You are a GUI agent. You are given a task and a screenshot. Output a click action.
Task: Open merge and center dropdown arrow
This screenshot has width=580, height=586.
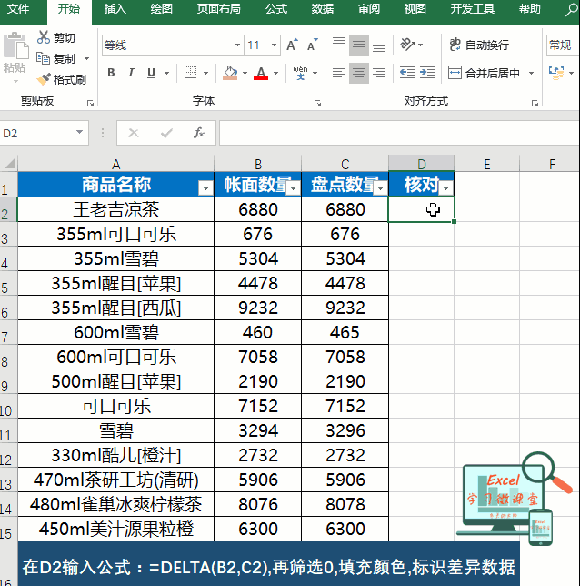point(532,73)
